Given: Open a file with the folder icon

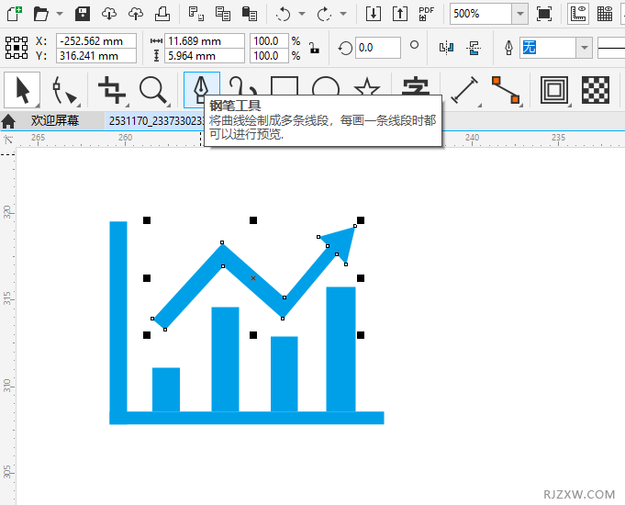Looking at the screenshot, I should [40, 14].
